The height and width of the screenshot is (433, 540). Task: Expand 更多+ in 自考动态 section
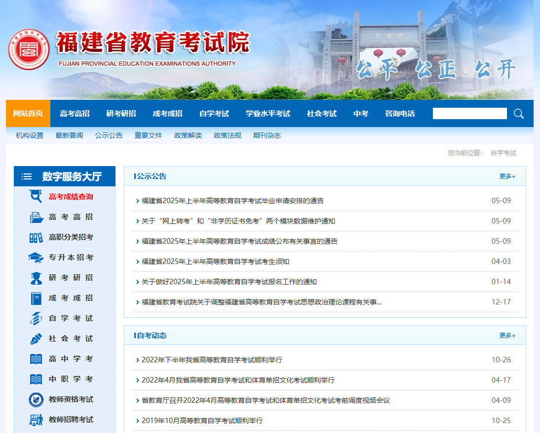(x=507, y=336)
